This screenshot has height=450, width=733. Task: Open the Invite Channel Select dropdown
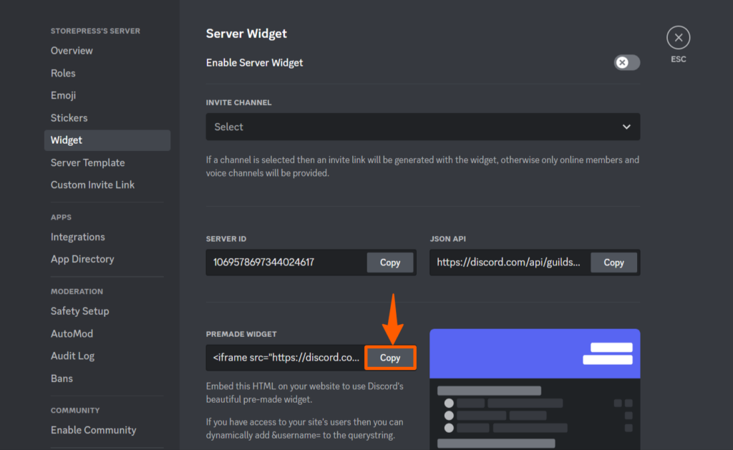click(x=422, y=127)
